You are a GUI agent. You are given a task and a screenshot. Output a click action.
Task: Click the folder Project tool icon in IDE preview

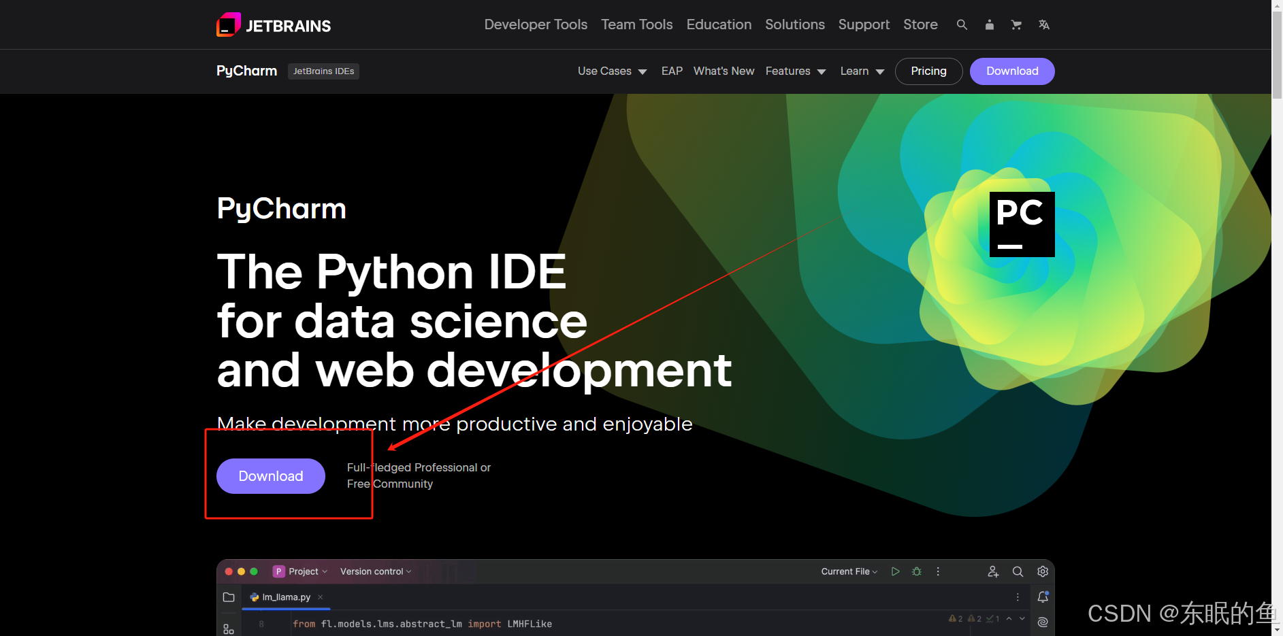(x=229, y=597)
